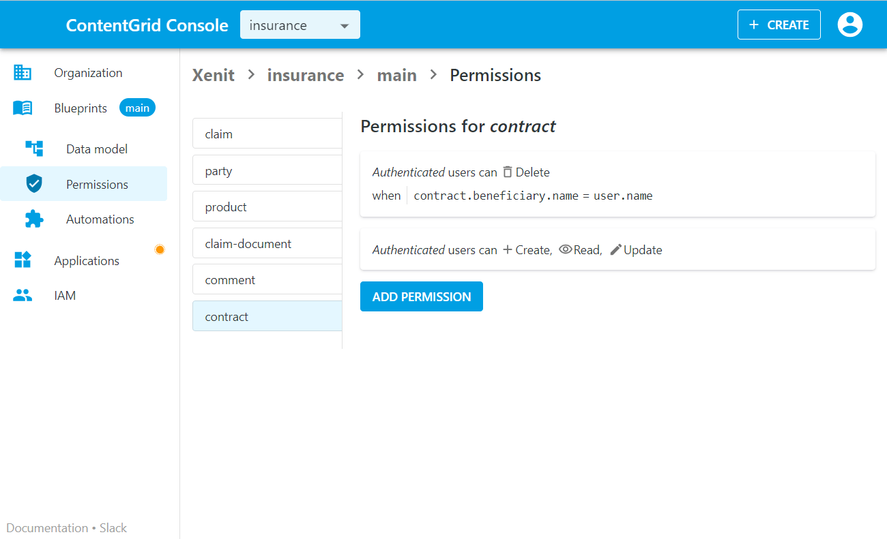Click the Read eye icon
The height and width of the screenshot is (539, 887).
(x=565, y=249)
